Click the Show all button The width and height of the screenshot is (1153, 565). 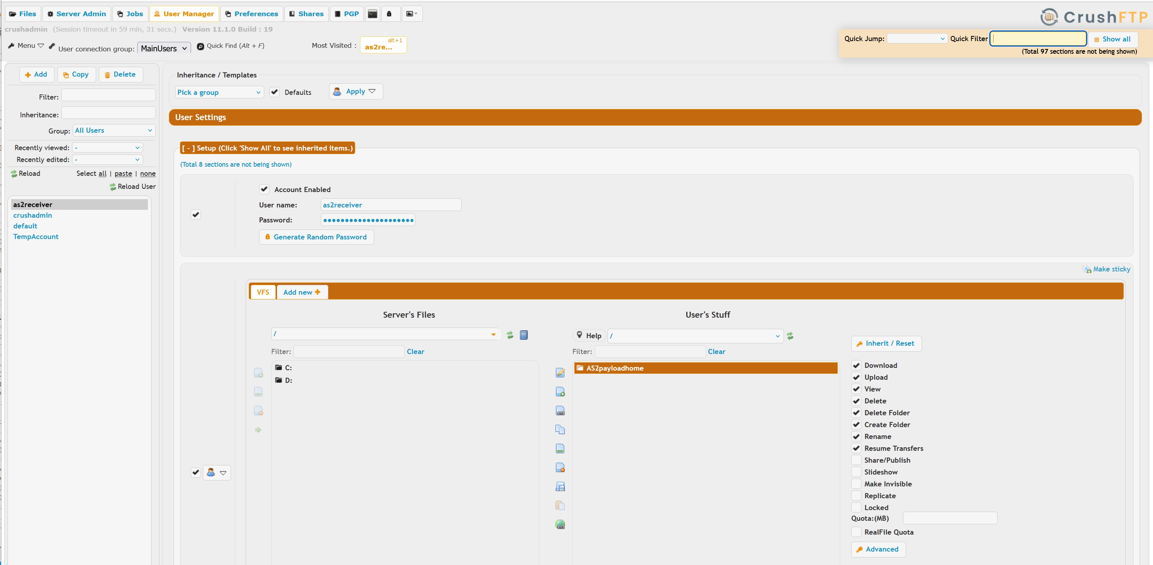[x=1113, y=39]
